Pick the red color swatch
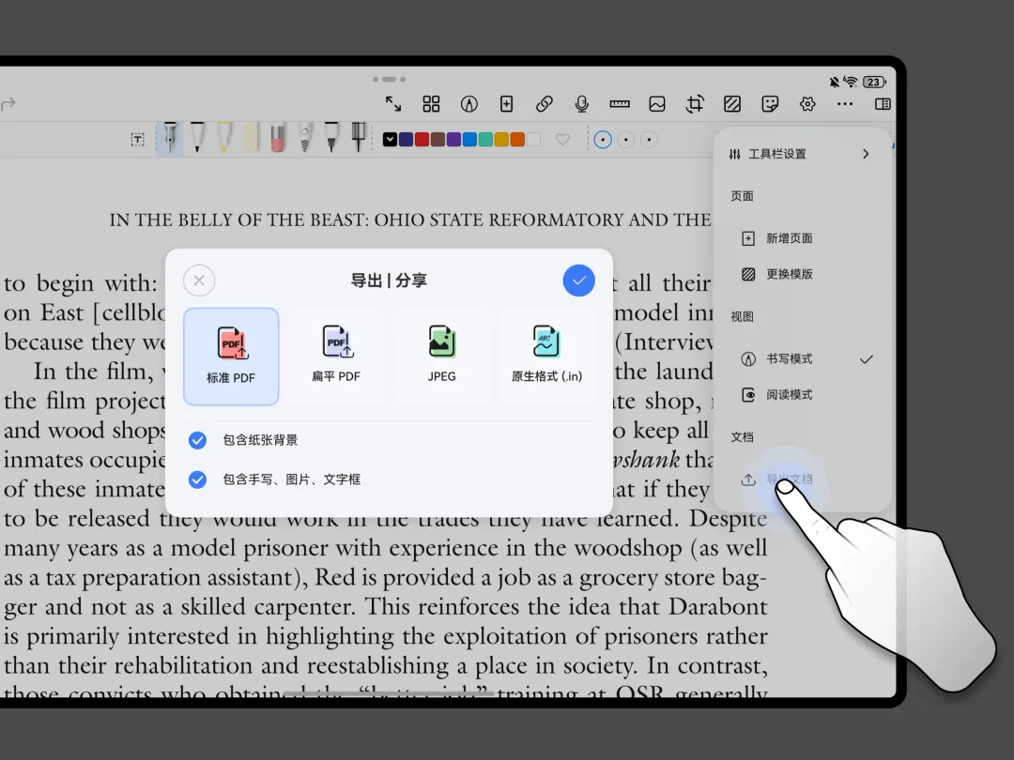Screen dimensions: 1014x760 422,140
